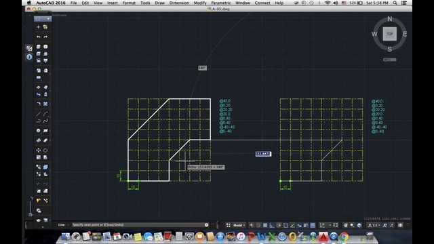Open the Dimension menu
This screenshot has height=244, width=434.
(x=179, y=3)
